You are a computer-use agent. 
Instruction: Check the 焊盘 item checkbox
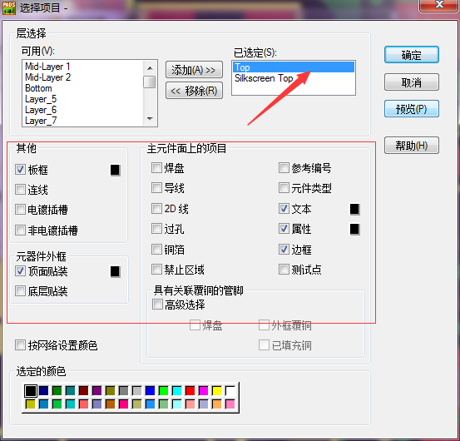click(156, 168)
